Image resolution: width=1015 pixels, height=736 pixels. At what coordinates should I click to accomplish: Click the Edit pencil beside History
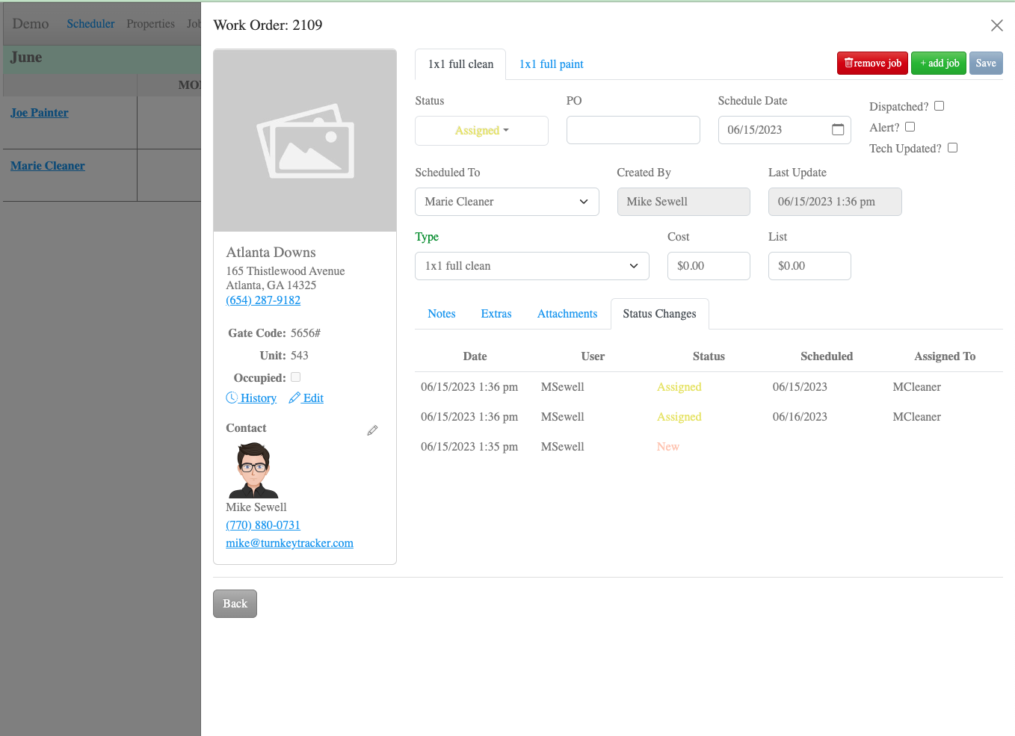click(x=295, y=398)
